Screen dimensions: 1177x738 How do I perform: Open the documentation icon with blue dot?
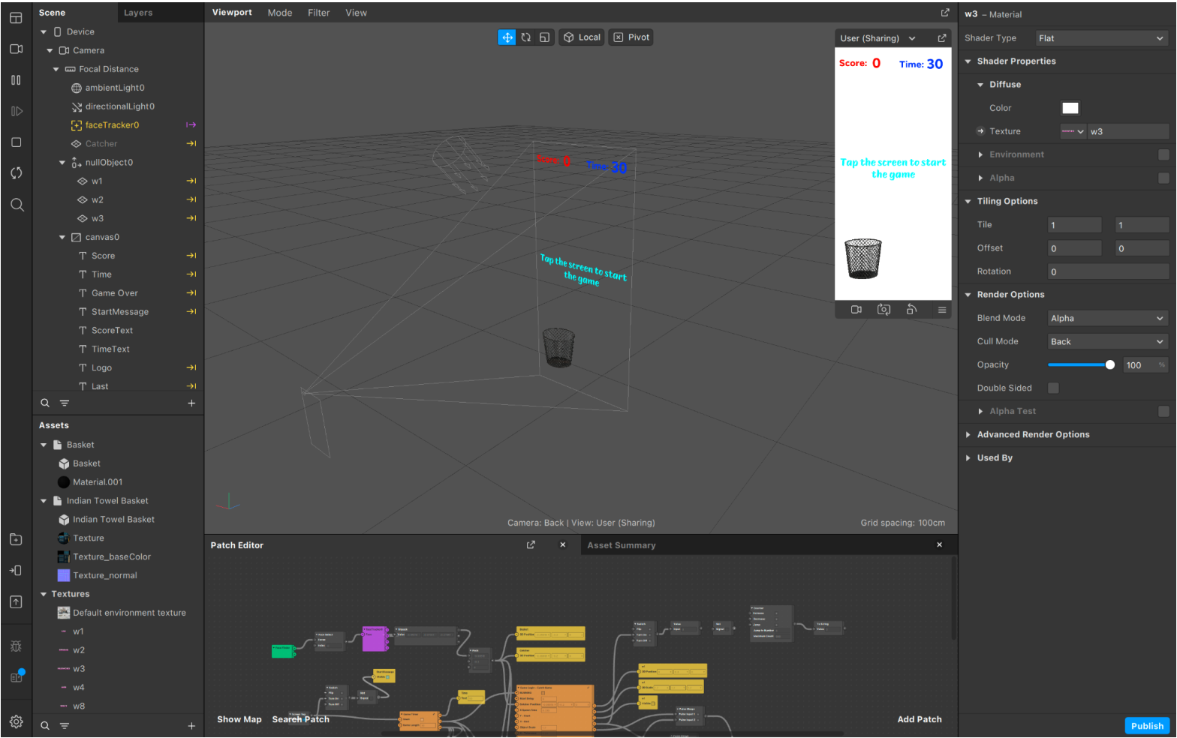[x=16, y=677]
